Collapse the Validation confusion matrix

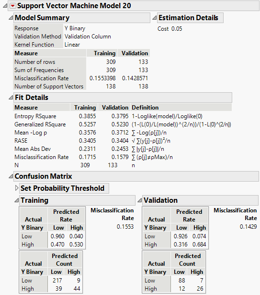[140, 200]
